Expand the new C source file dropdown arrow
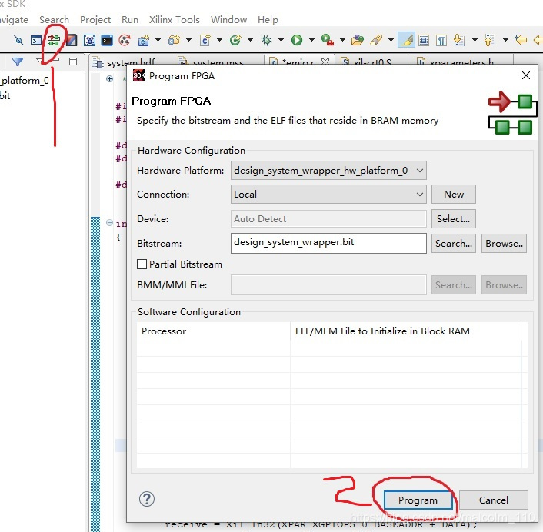 click(219, 40)
